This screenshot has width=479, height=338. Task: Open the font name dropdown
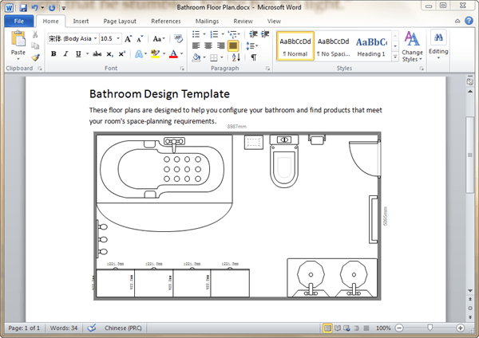tap(95, 38)
